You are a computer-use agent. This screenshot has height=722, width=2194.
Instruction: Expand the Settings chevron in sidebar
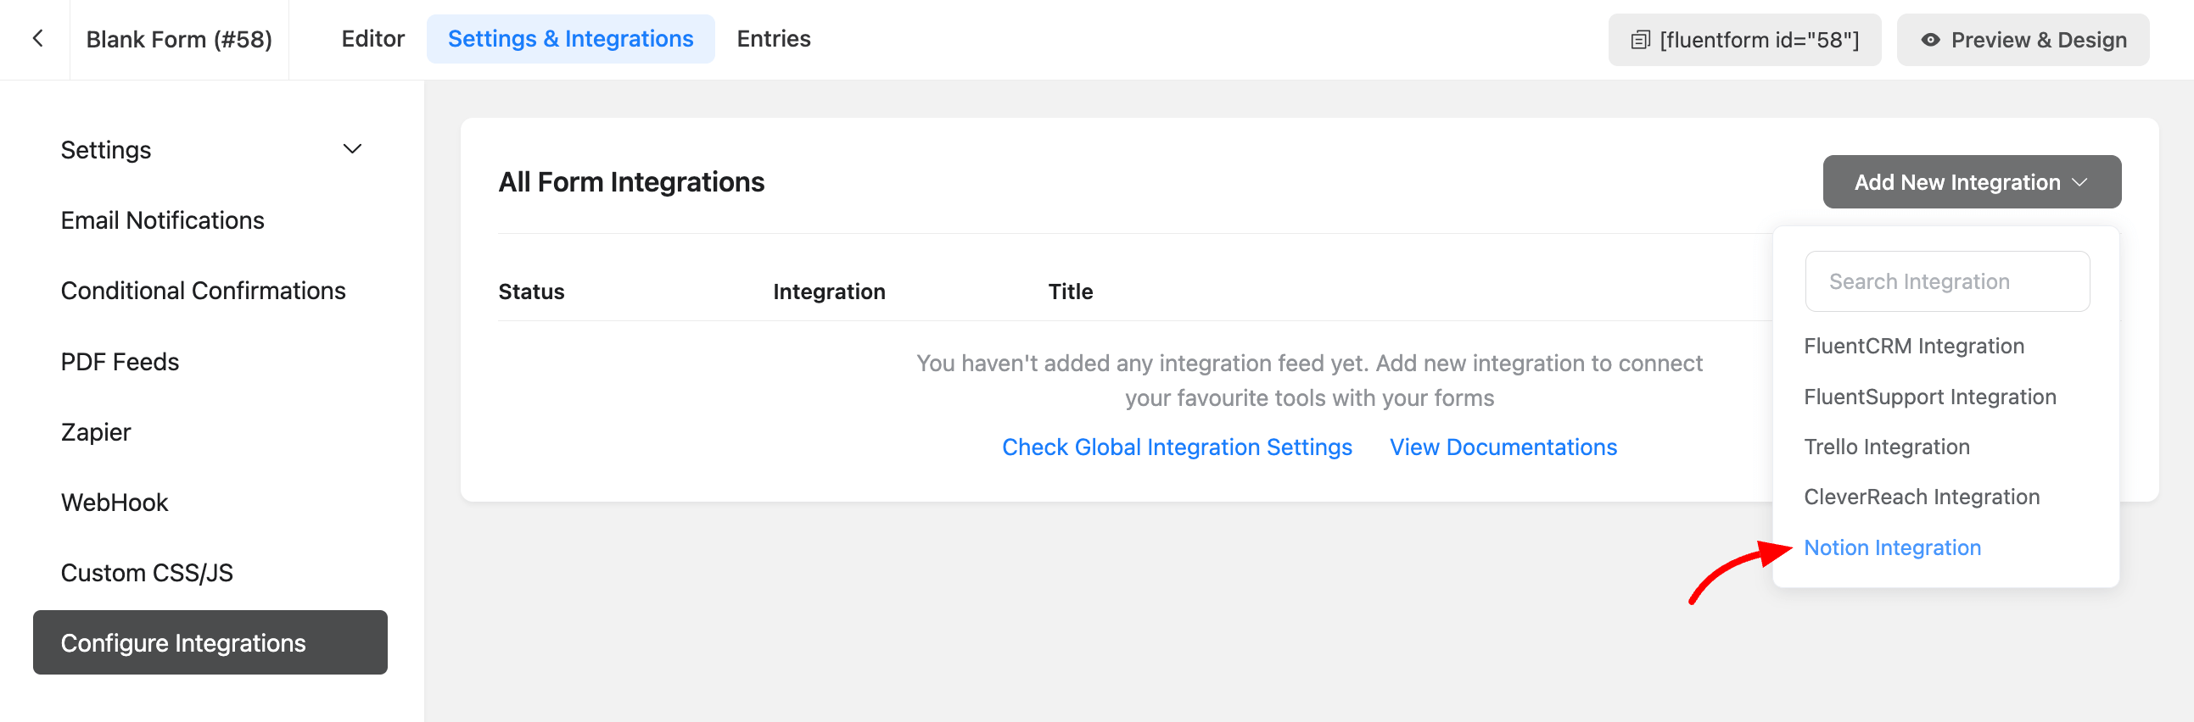point(352,150)
